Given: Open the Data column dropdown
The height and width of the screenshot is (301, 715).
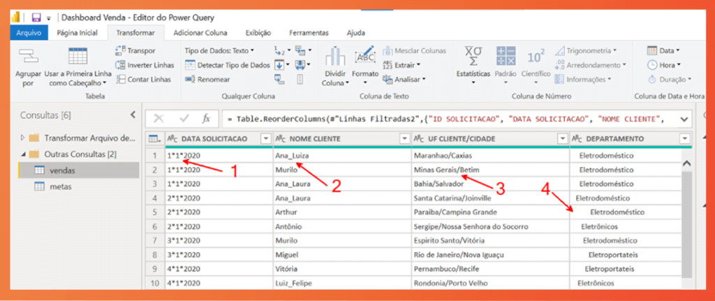Looking at the screenshot, I should coord(663,50).
